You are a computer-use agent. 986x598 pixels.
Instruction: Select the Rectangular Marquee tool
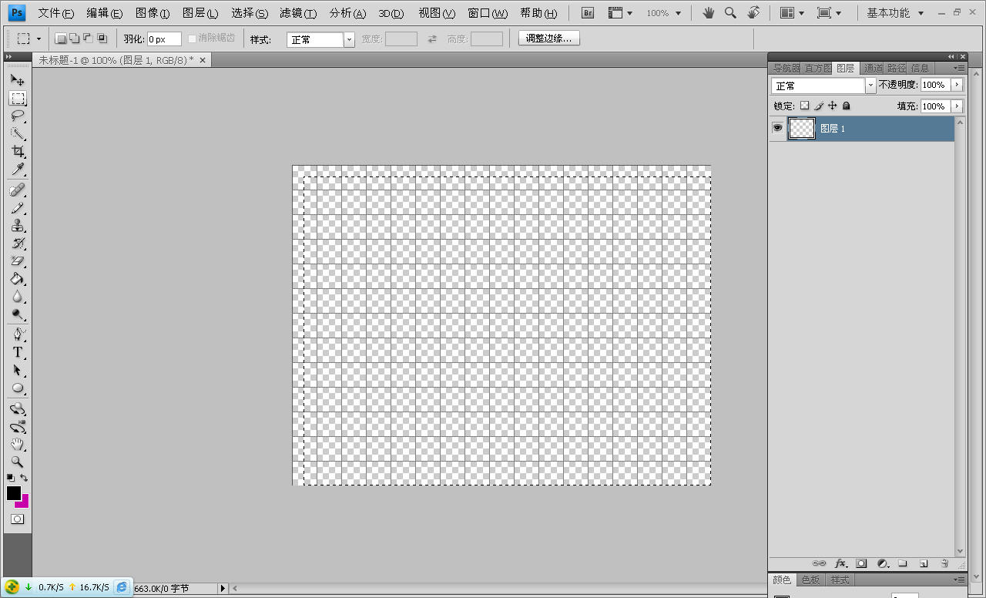[x=17, y=98]
